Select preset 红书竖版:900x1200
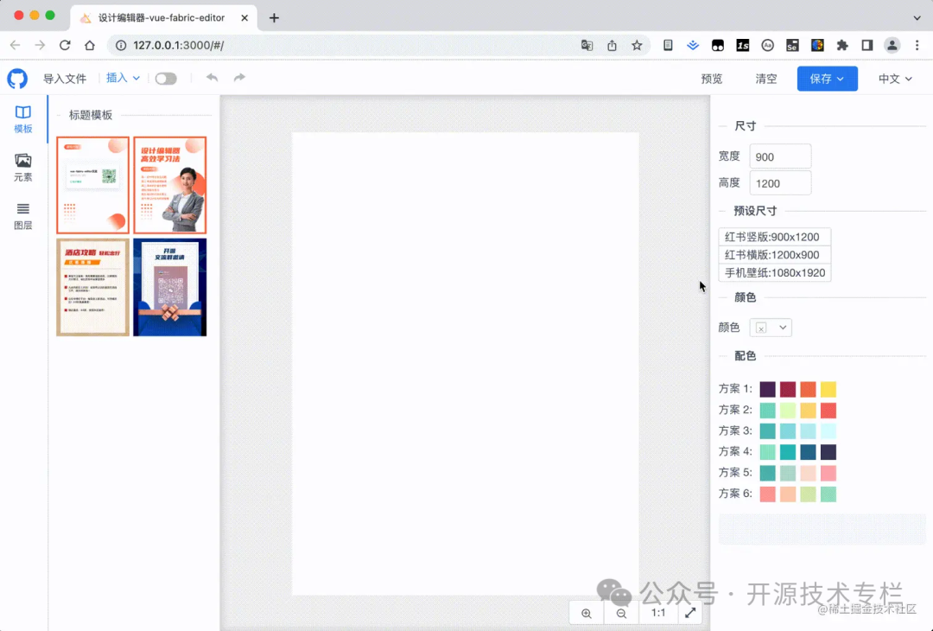This screenshot has width=933, height=631. pyautogui.click(x=774, y=237)
